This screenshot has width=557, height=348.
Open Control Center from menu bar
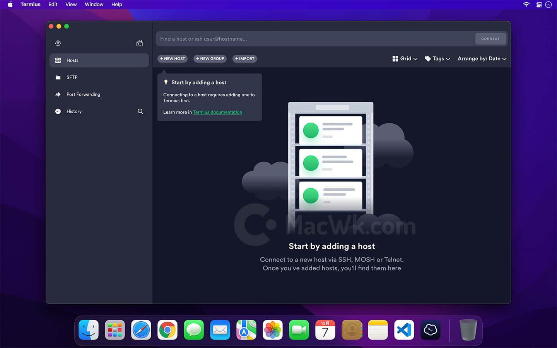pos(539,5)
